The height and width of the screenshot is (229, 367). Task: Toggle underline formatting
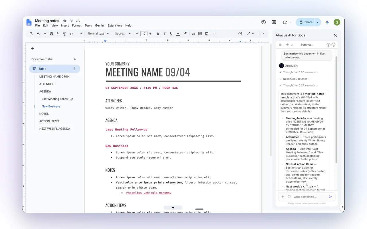tap(171, 34)
